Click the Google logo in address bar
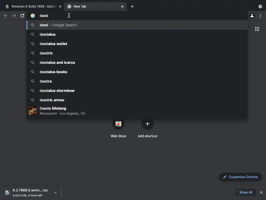The height and width of the screenshot is (200, 266). point(33,16)
